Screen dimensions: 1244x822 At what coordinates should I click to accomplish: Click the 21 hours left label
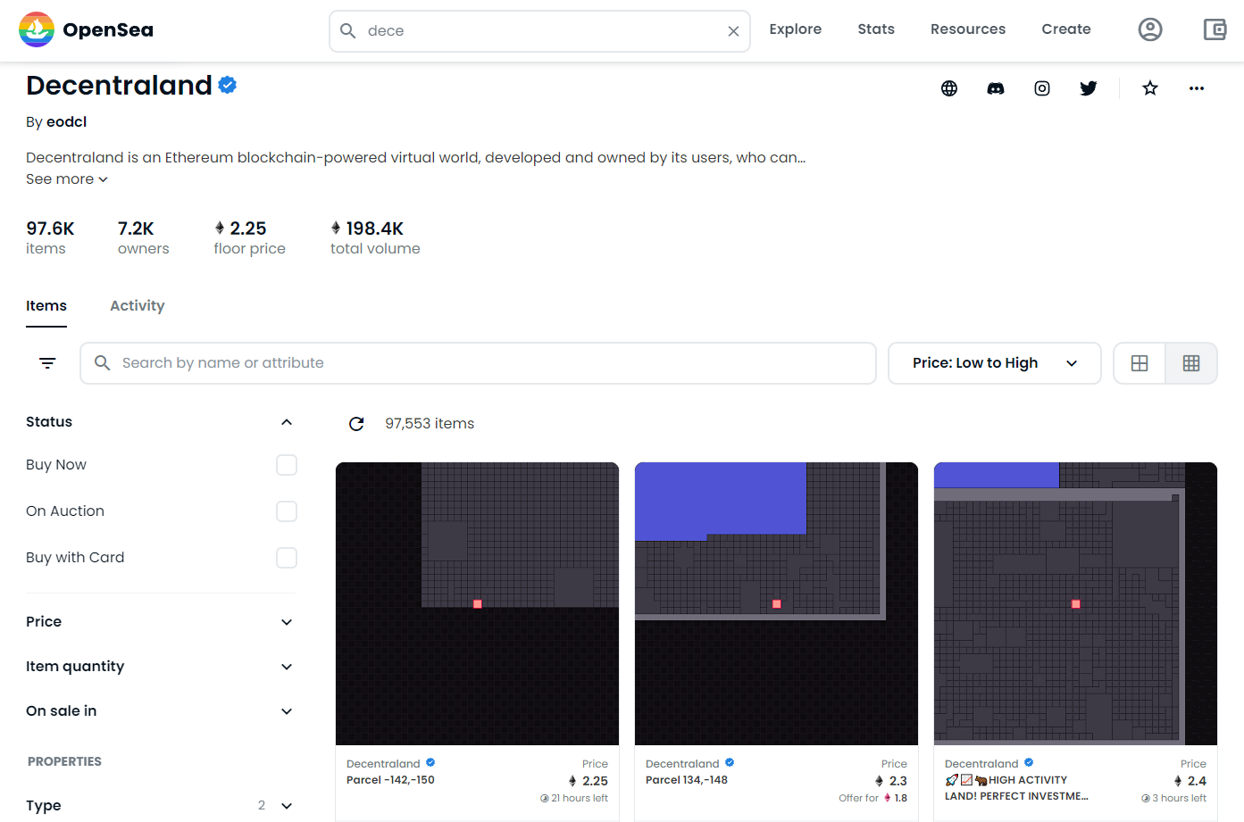coord(574,799)
